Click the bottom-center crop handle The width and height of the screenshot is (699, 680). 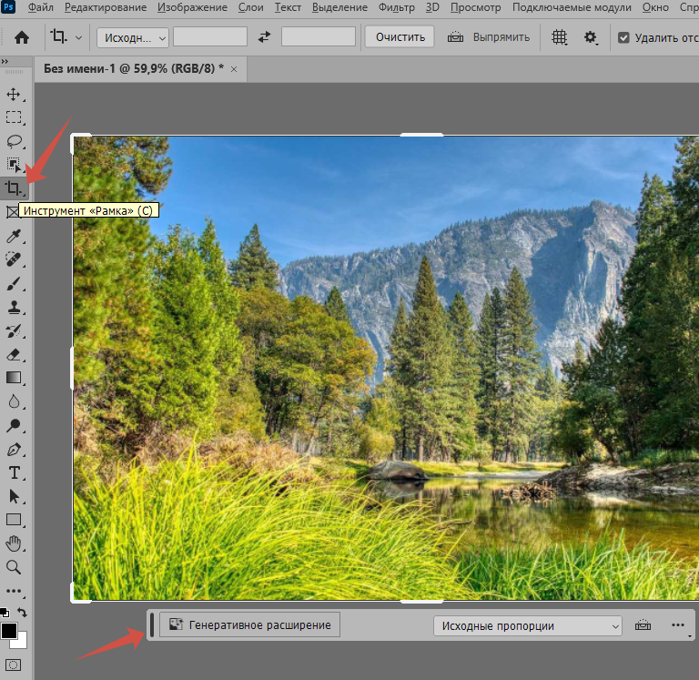421,602
